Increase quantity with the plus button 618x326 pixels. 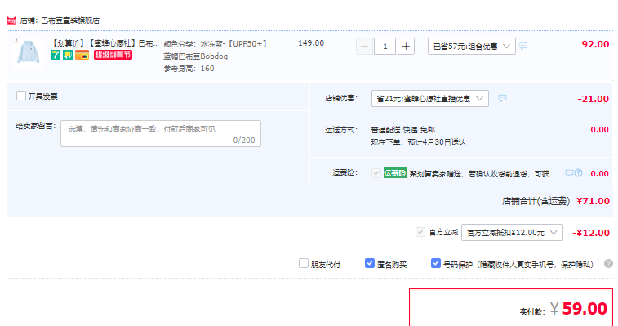pos(406,47)
